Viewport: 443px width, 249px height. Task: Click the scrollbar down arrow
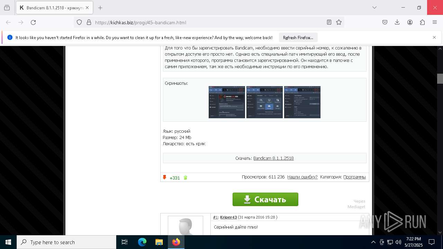[x=440, y=232]
